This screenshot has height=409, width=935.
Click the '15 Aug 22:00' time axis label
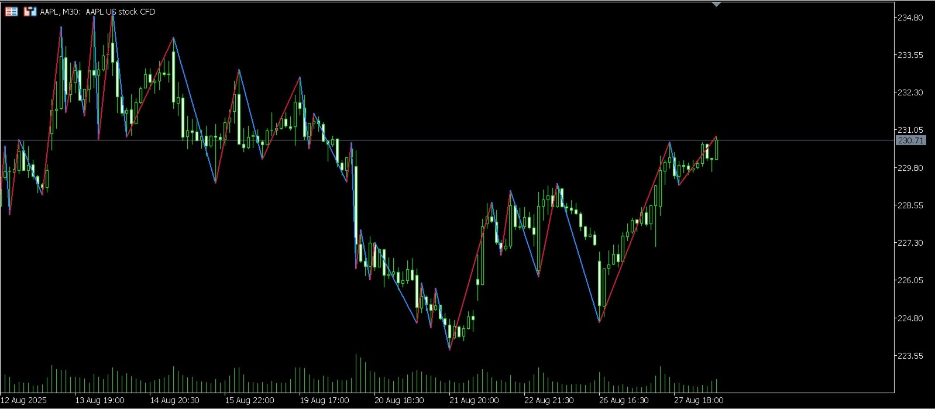249,400
